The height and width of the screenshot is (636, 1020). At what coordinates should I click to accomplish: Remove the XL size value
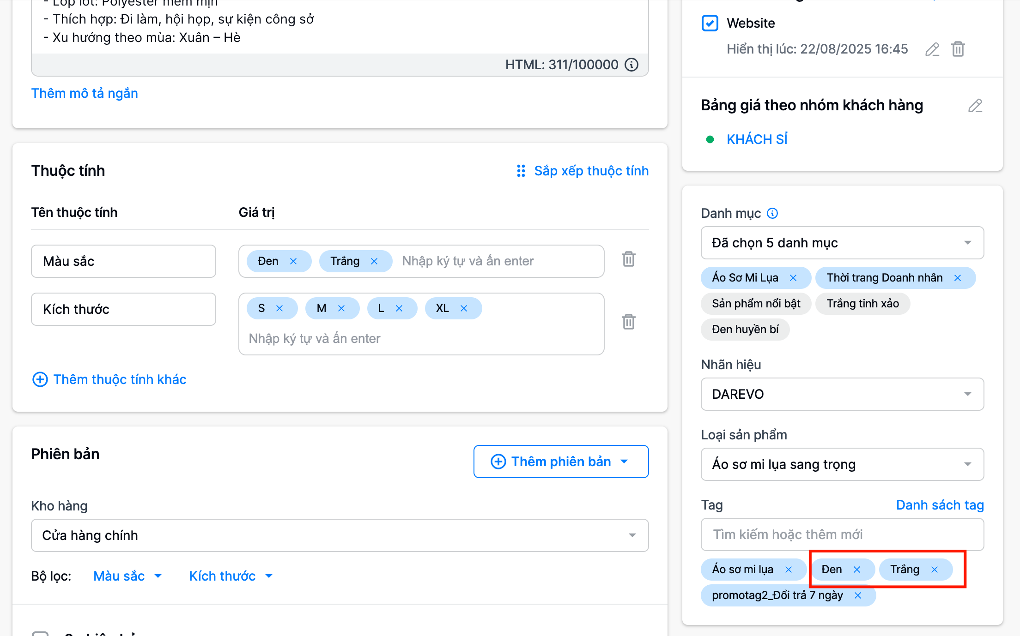464,308
